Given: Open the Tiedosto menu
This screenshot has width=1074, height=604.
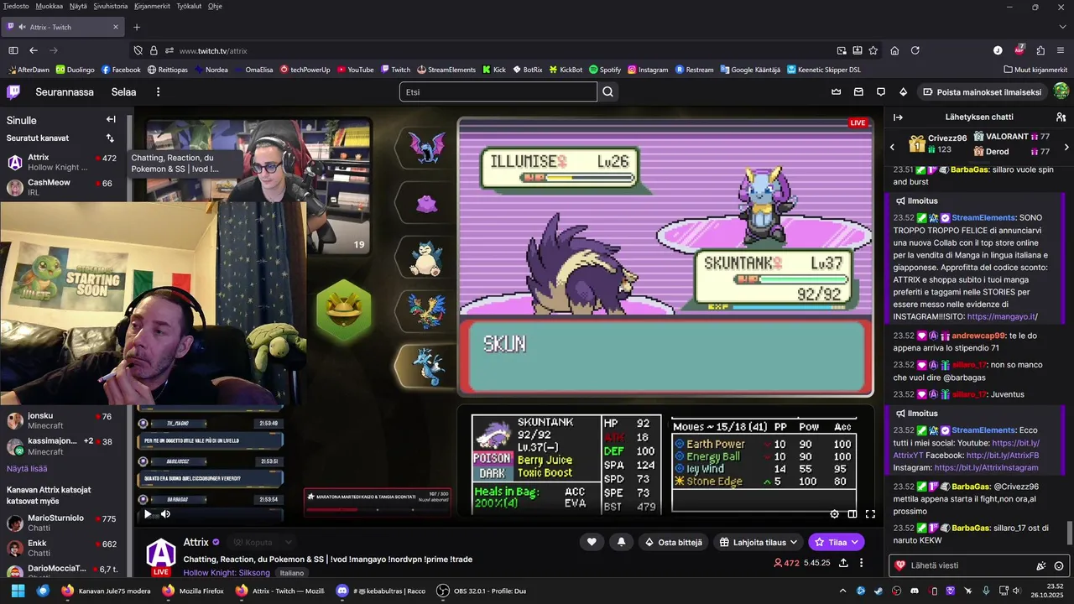Looking at the screenshot, I should 16,6.
